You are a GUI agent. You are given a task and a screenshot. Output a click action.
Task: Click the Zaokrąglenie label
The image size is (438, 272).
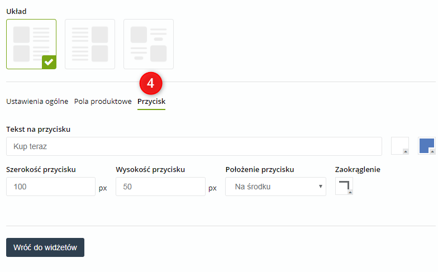click(358, 170)
